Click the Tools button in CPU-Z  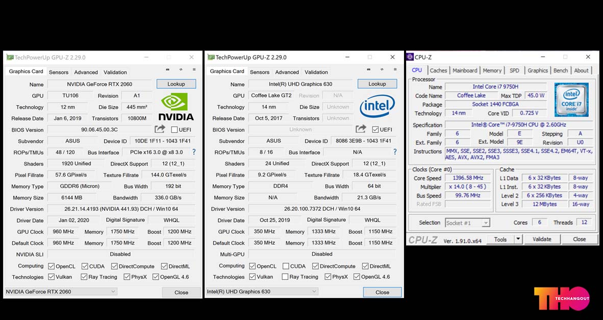point(500,239)
